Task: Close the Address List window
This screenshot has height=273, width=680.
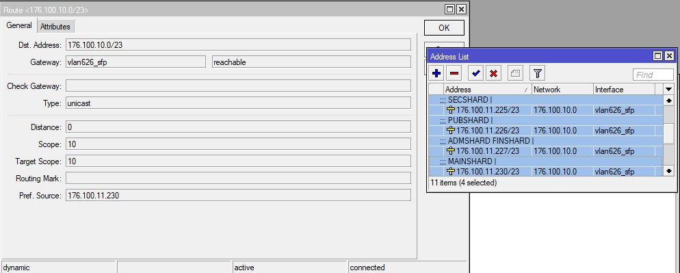Action: [x=669, y=56]
